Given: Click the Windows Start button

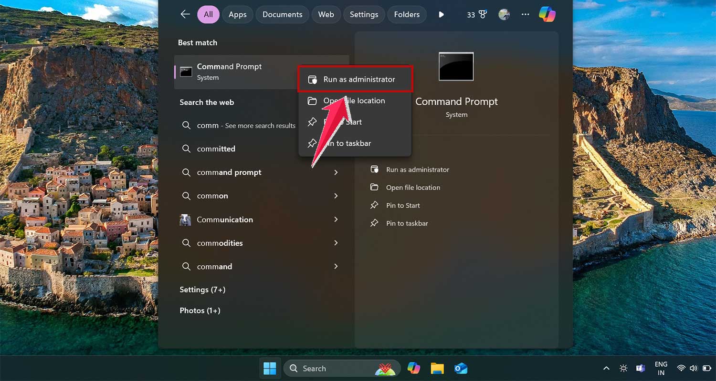Looking at the screenshot, I should pos(270,368).
